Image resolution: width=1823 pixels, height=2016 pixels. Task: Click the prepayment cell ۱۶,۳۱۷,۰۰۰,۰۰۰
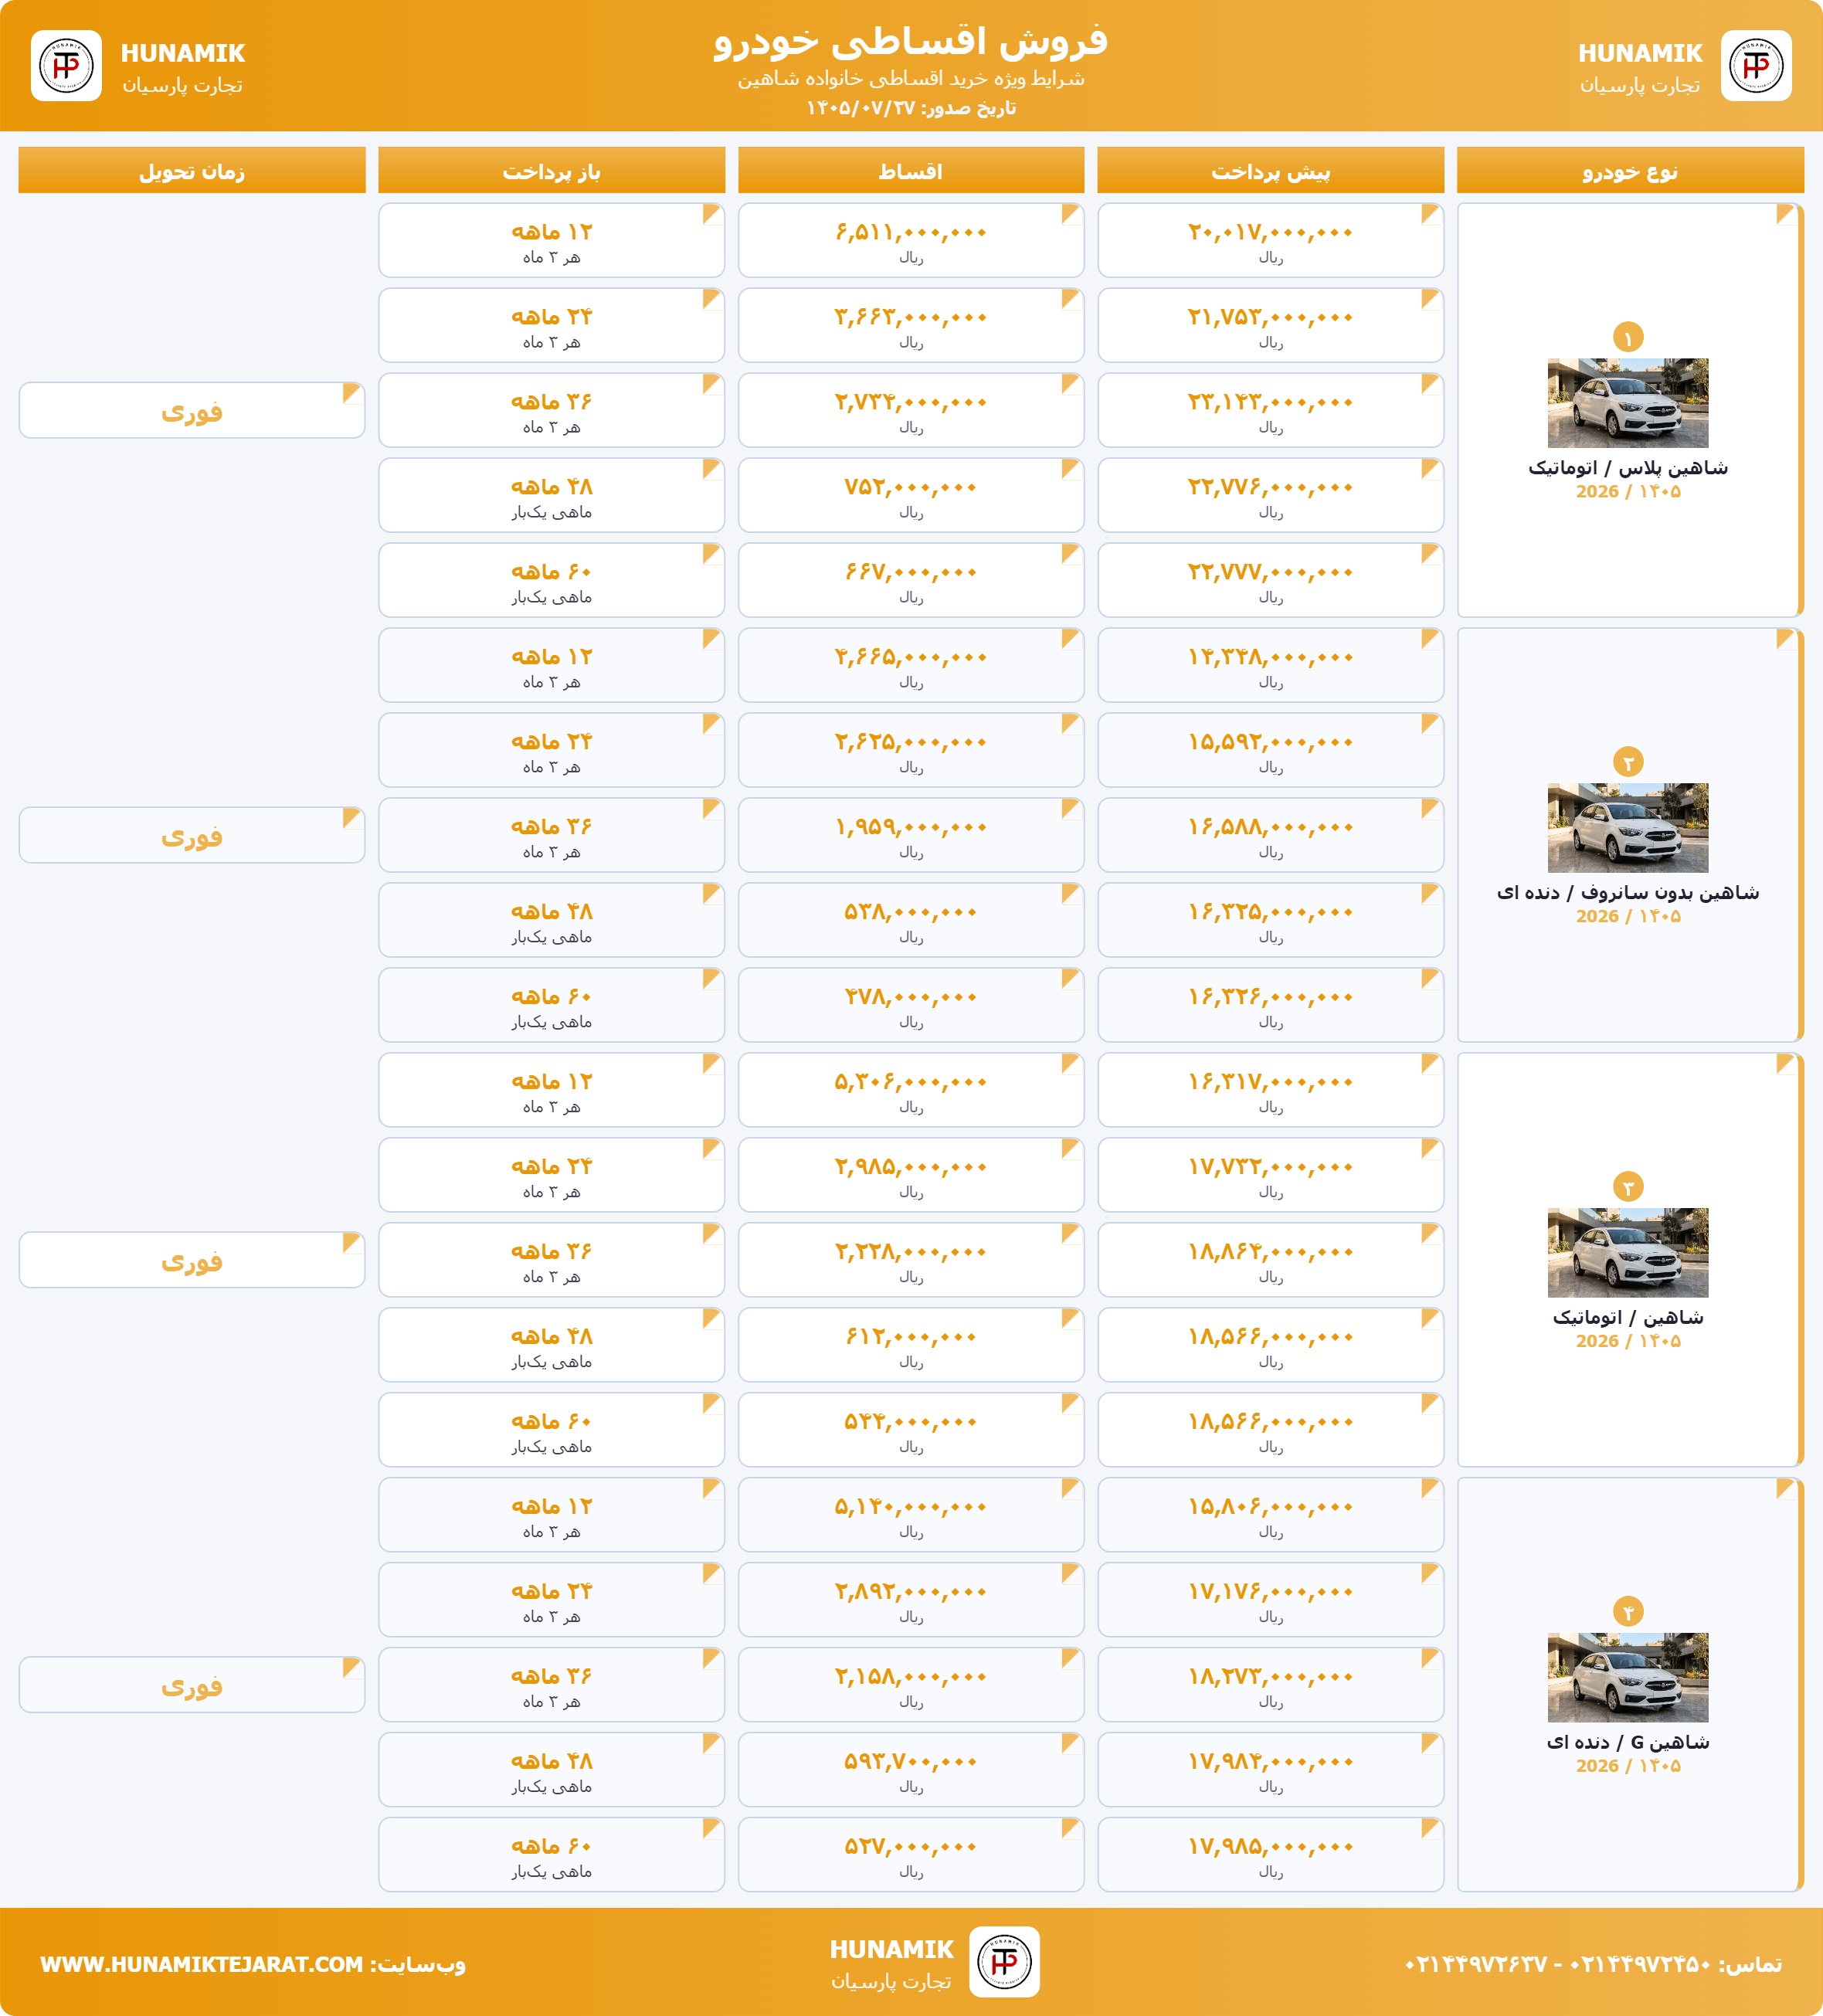(1270, 1091)
